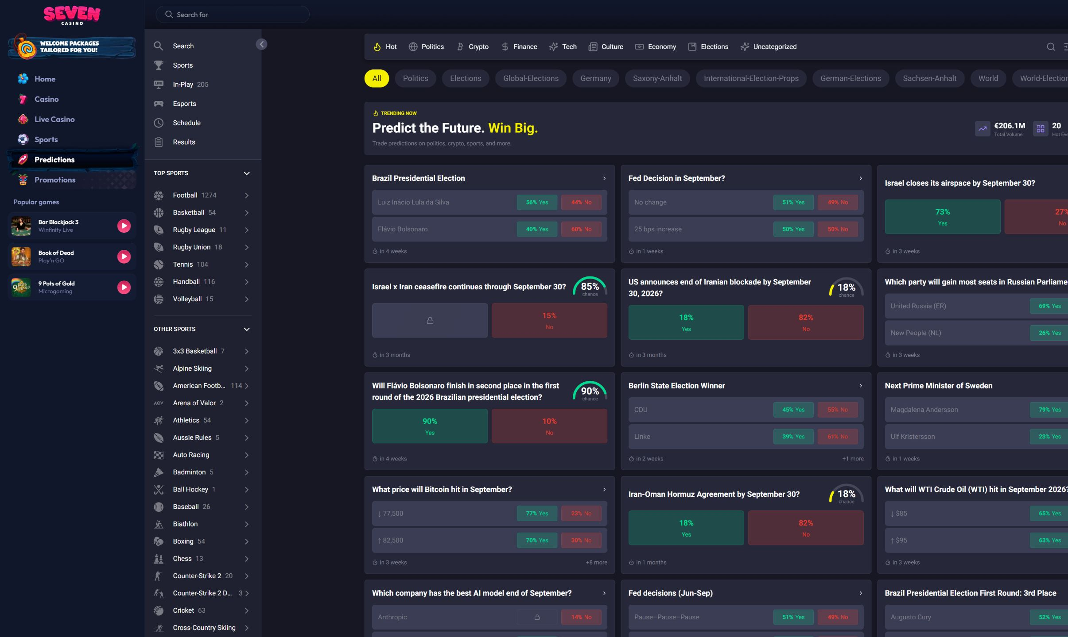Select the Global-Elections filter chip
The image size is (1068, 637).
click(x=531, y=78)
